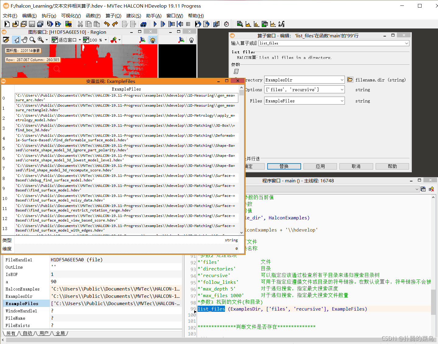Expand the paint color tool dropdown arrow
The image size is (438, 344).
119,40
